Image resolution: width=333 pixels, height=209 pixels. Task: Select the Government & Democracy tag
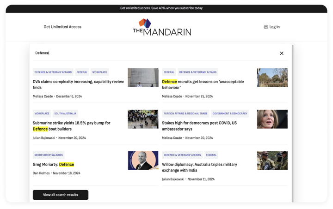tap(230, 113)
